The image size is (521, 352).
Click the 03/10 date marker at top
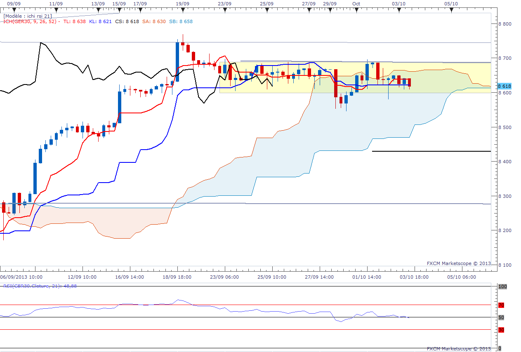[x=398, y=4]
